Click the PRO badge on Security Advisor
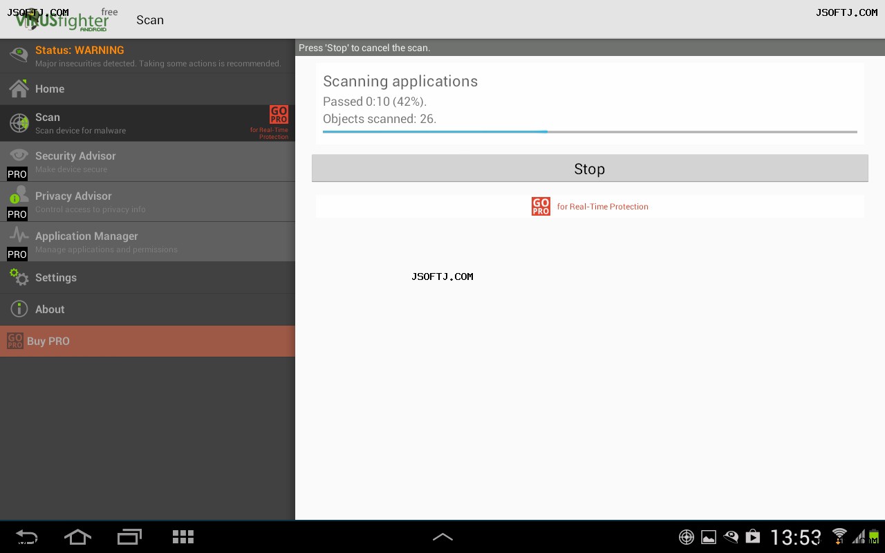Viewport: 885px width, 553px height. 17,174
